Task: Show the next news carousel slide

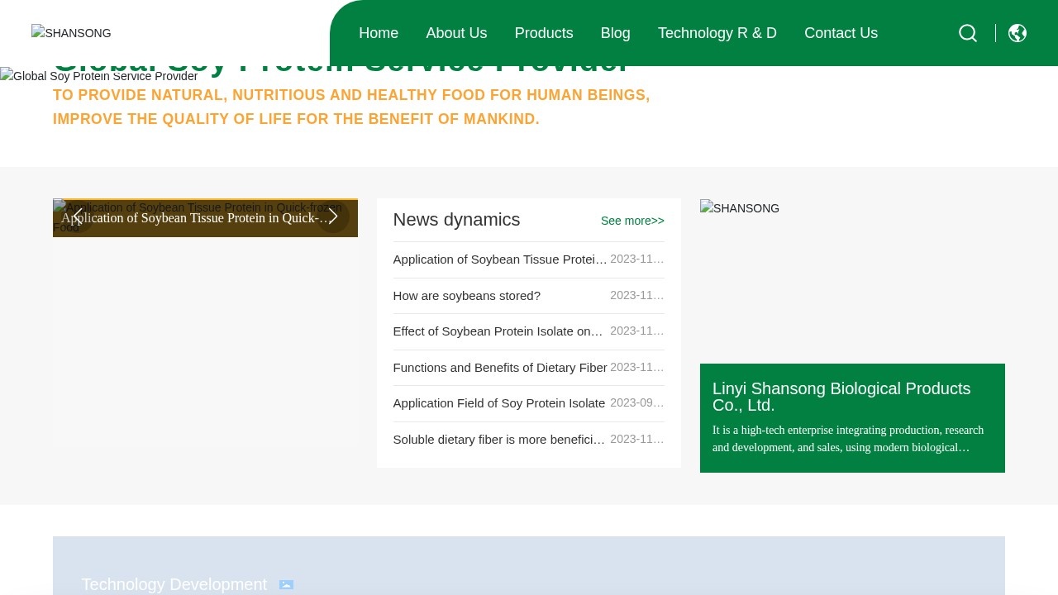Action: pyautogui.click(x=333, y=217)
